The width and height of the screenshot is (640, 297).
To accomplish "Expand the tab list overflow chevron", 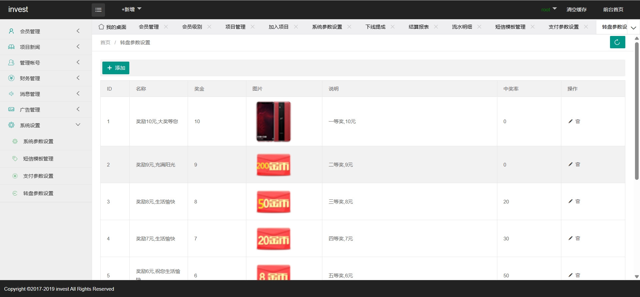I will pyautogui.click(x=633, y=28).
